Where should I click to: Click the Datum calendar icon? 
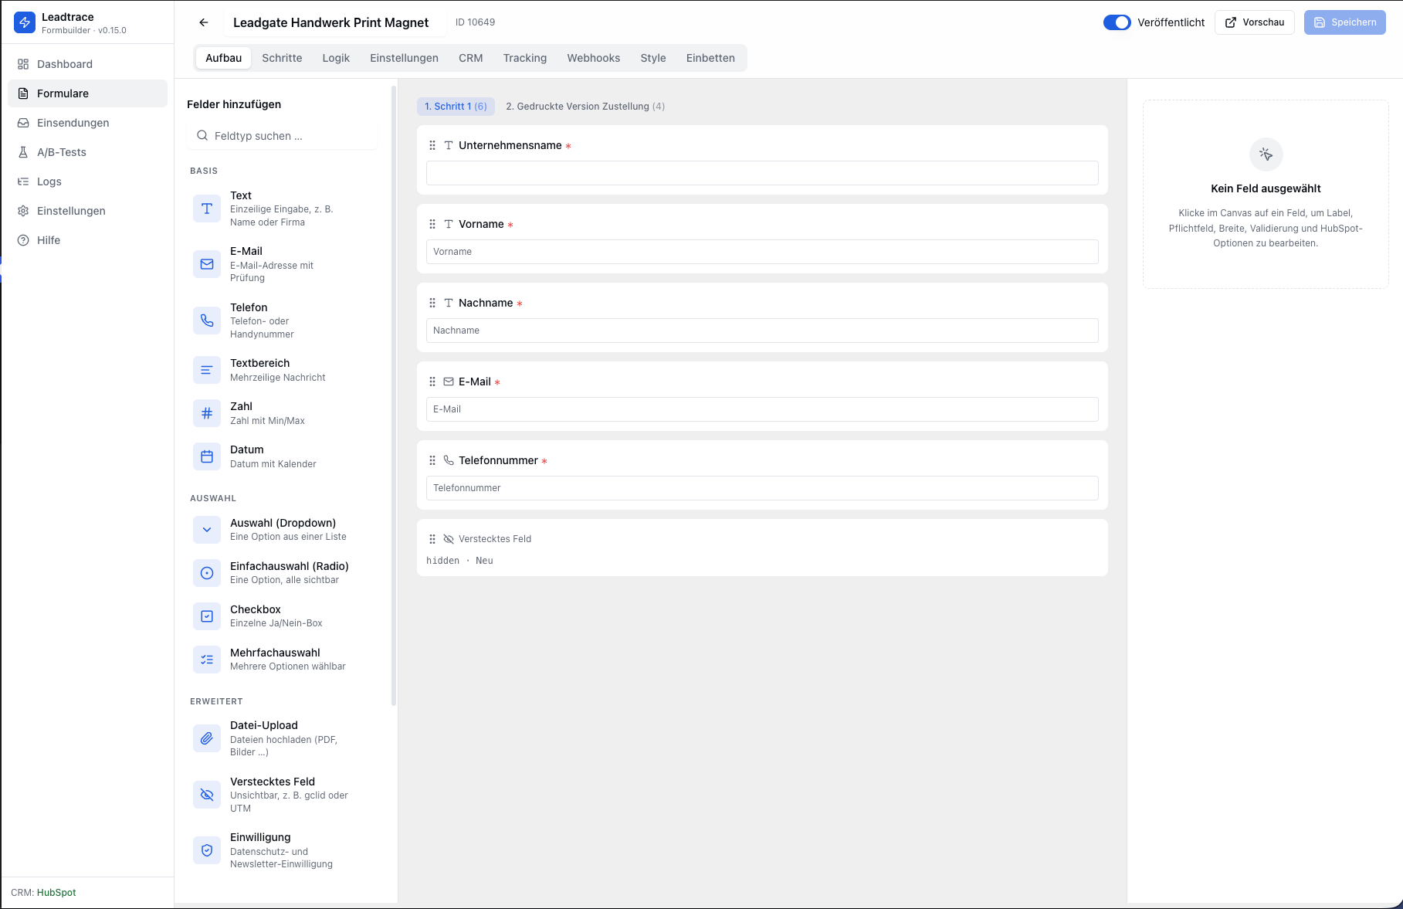click(x=207, y=456)
